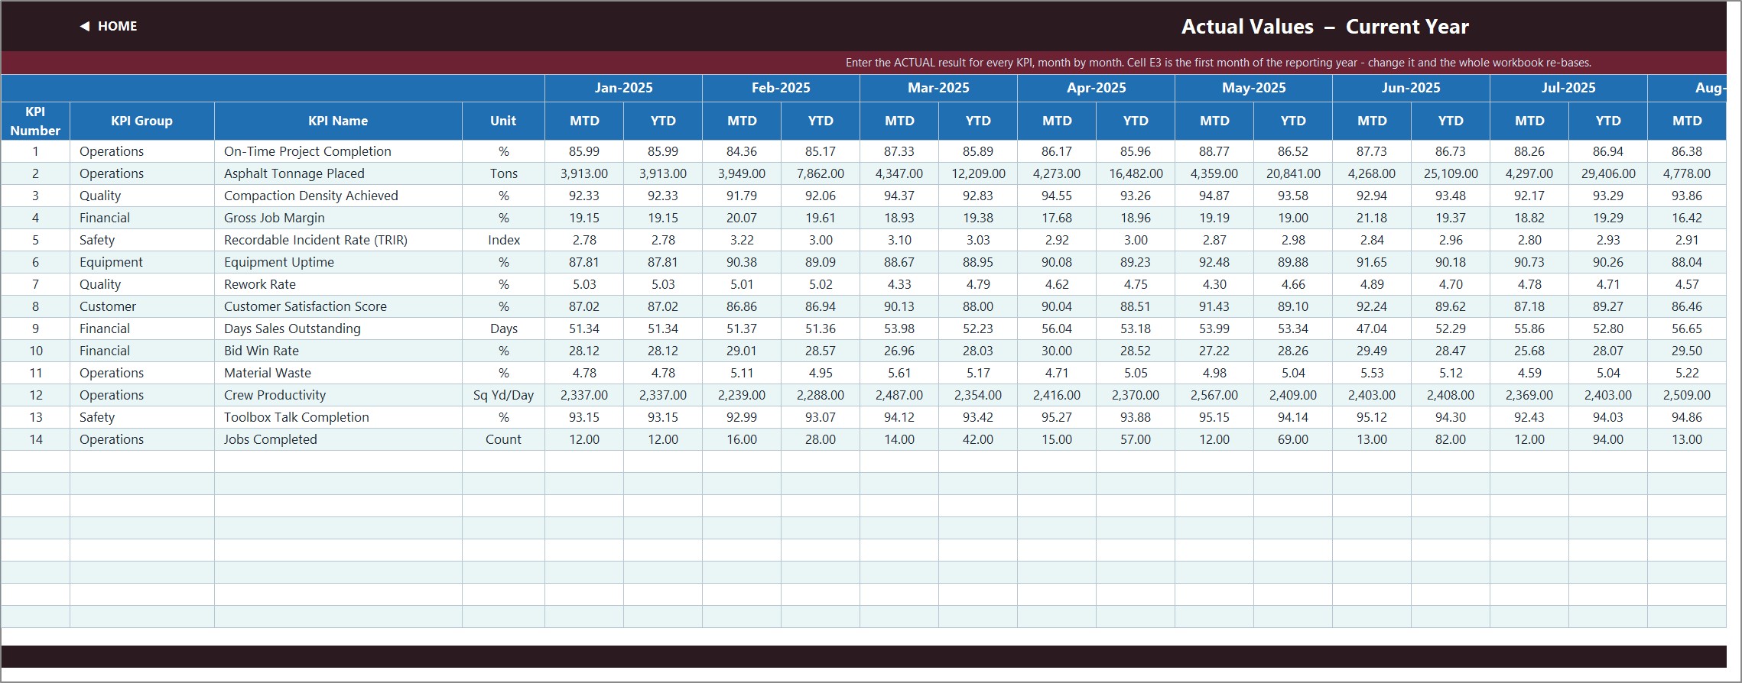Select the Compaction Density Achieved cell
1742x683 pixels.
pyautogui.click(x=338, y=196)
